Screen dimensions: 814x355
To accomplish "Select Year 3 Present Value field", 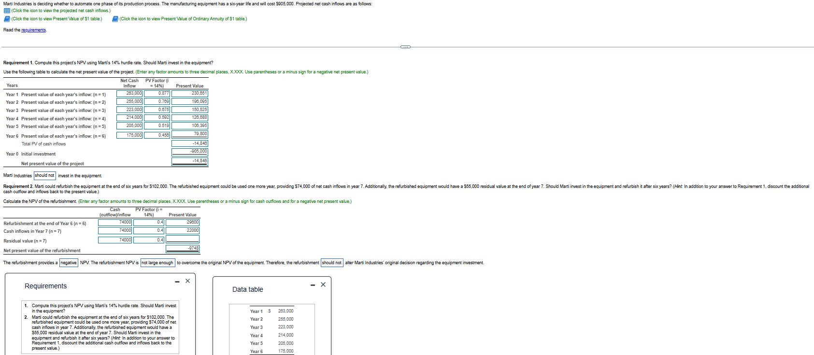I will coord(190,110).
